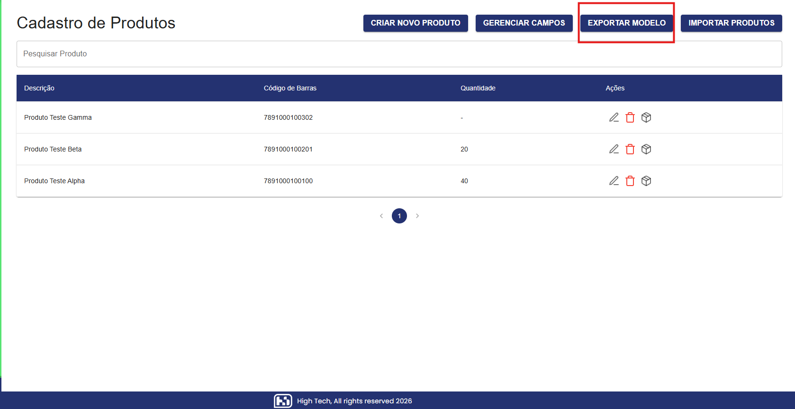Viewport: 795px width, 409px height.
Task: Edit Produto Teste Gamma with pencil icon
Action: pos(614,117)
